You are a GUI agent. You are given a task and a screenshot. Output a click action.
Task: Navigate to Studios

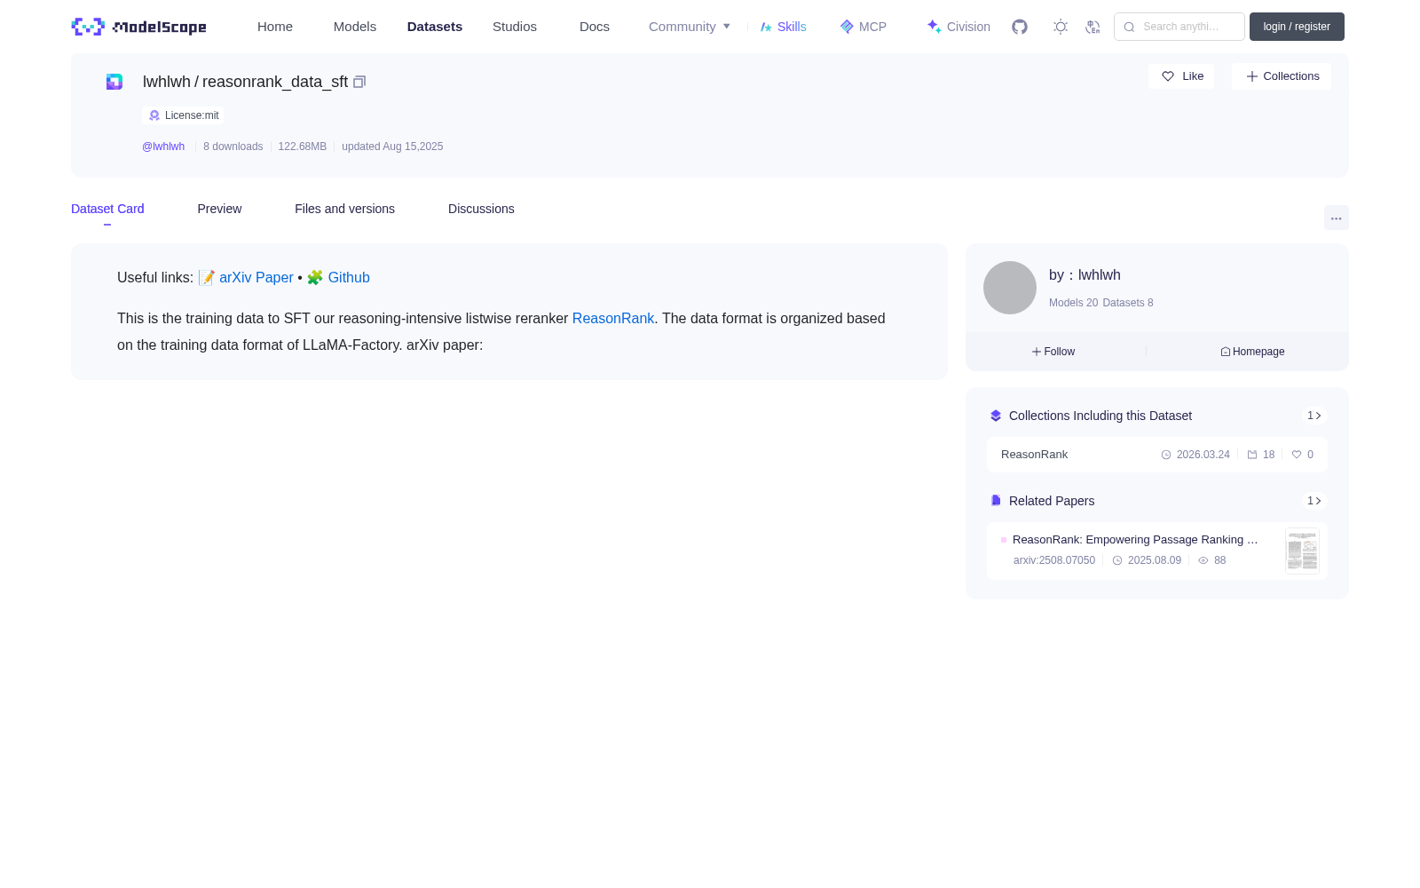pos(515,27)
